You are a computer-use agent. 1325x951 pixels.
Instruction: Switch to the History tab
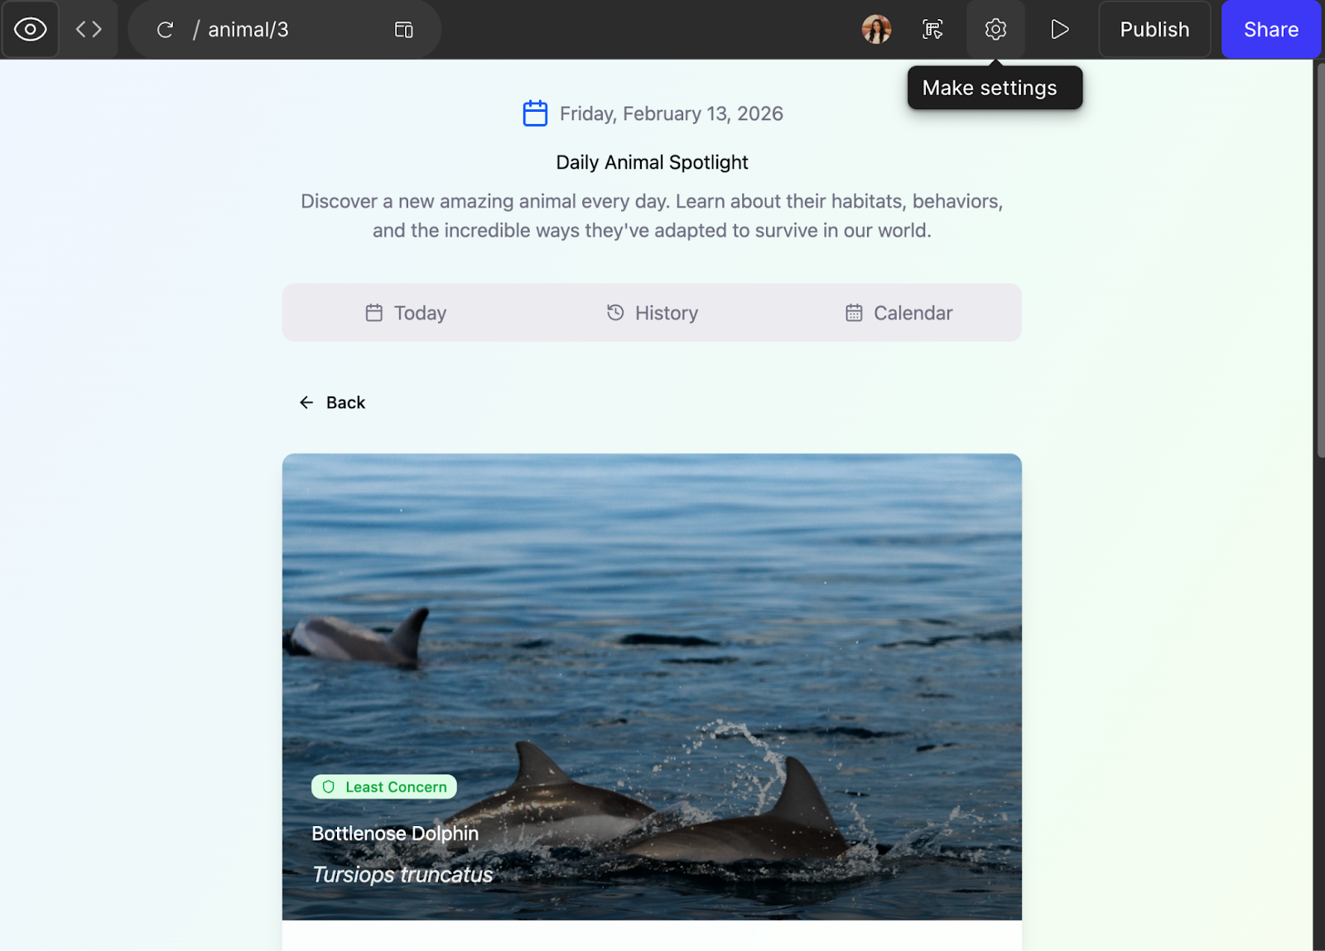[x=652, y=313]
